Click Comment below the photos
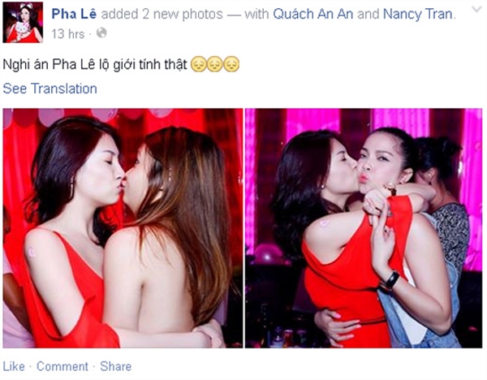 point(62,366)
